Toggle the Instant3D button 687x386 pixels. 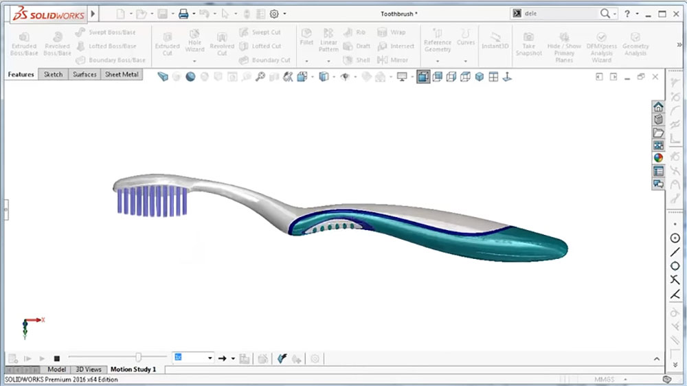(x=495, y=41)
